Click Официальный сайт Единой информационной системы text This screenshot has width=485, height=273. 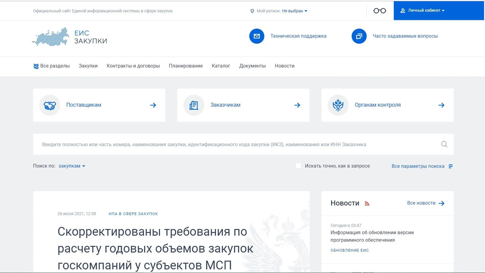[103, 11]
